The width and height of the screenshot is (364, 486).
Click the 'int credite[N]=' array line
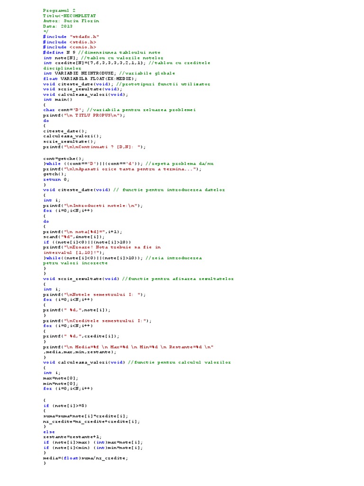127,63
